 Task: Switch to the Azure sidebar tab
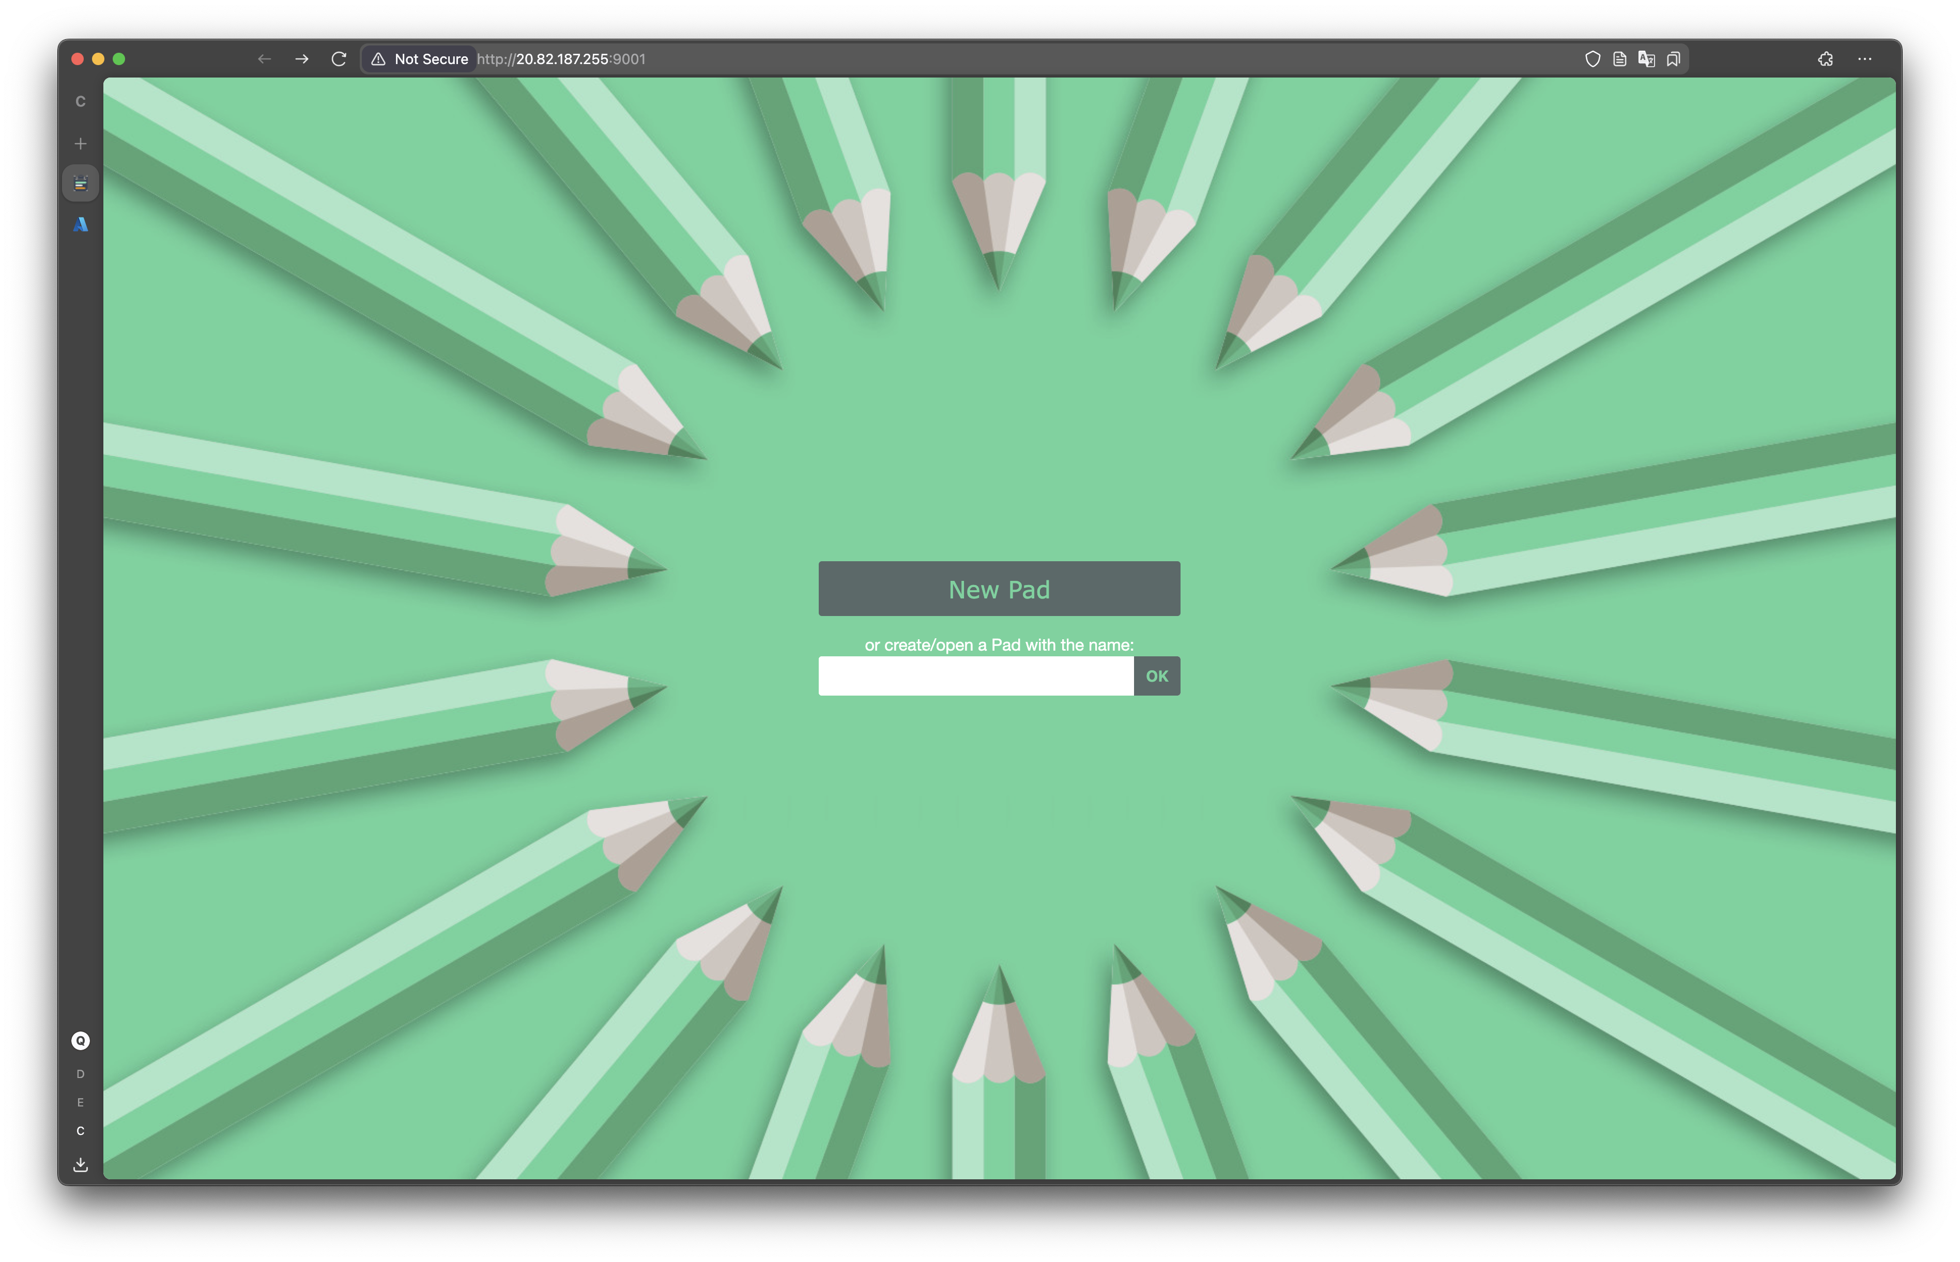point(80,224)
